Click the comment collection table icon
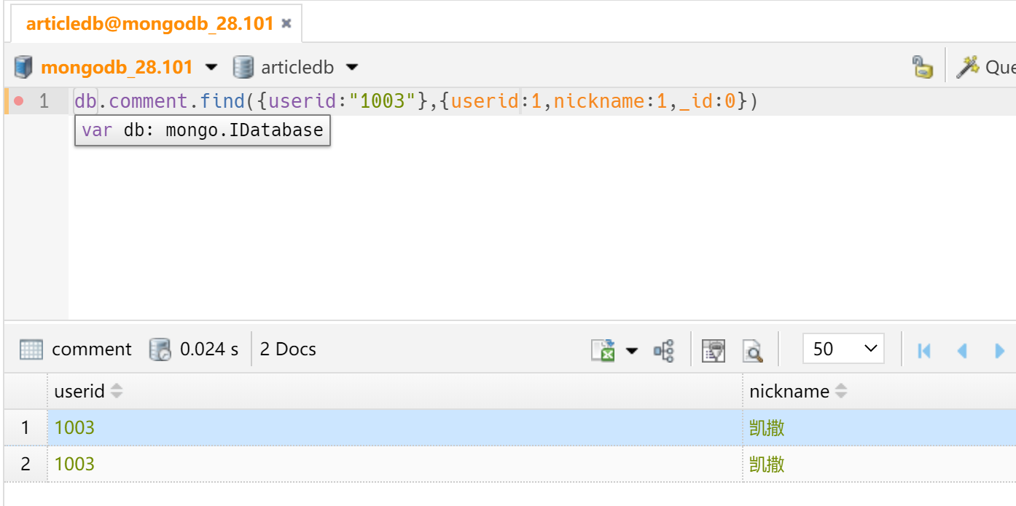This screenshot has width=1016, height=506. point(31,349)
